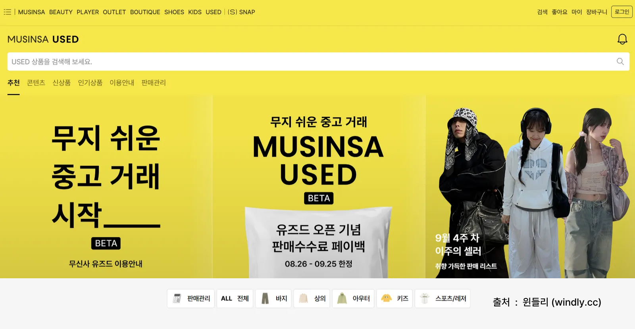Click the 로그인 login button
Screen dimensions: 635x329
click(x=622, y=12)
